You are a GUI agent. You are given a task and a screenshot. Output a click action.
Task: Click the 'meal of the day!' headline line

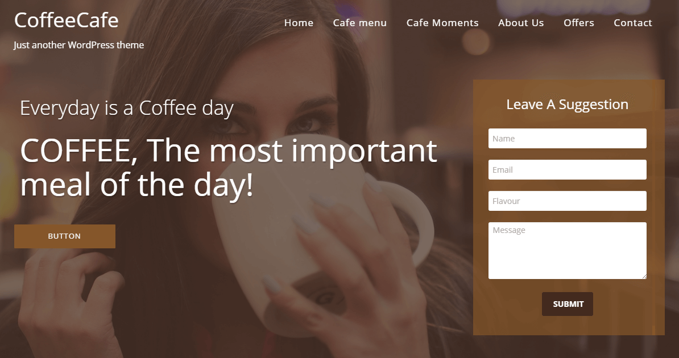(136, 185)
